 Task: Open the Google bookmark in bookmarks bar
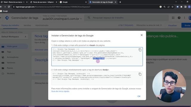pyautogui.click(x=4, y=11)
